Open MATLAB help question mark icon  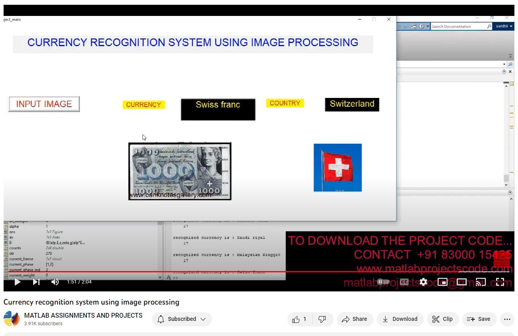[421, 26]
